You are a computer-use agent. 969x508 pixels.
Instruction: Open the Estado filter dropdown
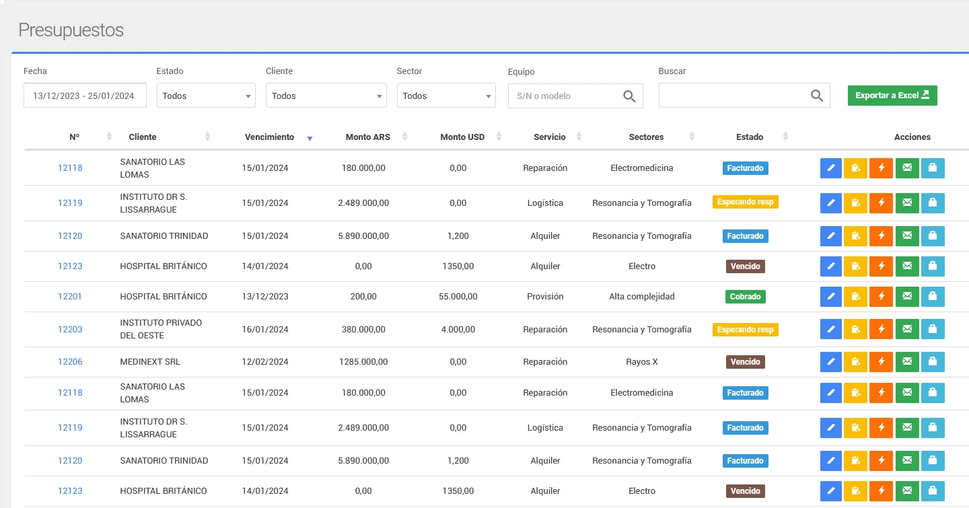pyautogui.click(x=206, y=96)
